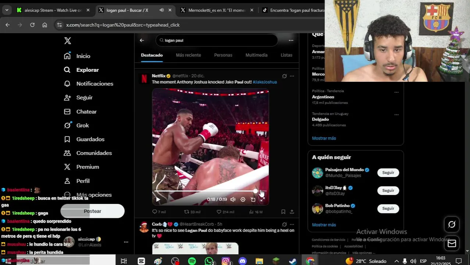Click the Premium X icon
The height and width of the screenshot is (265, 470).
67,167
